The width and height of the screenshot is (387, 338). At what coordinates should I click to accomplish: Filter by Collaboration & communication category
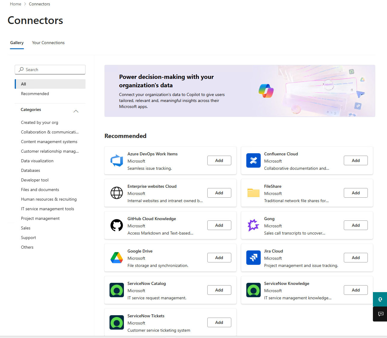pyautogui.click(x=50, y=132)
